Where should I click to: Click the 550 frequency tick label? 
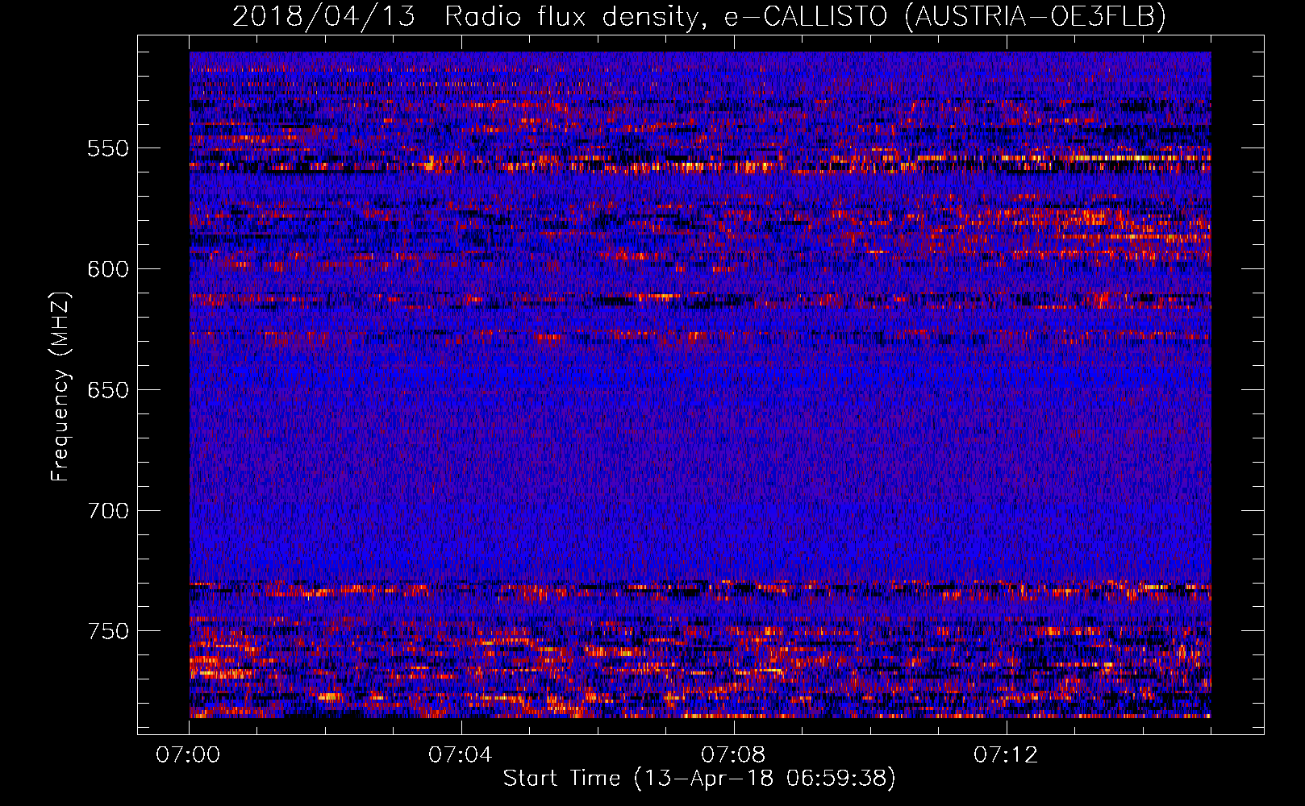108,148
